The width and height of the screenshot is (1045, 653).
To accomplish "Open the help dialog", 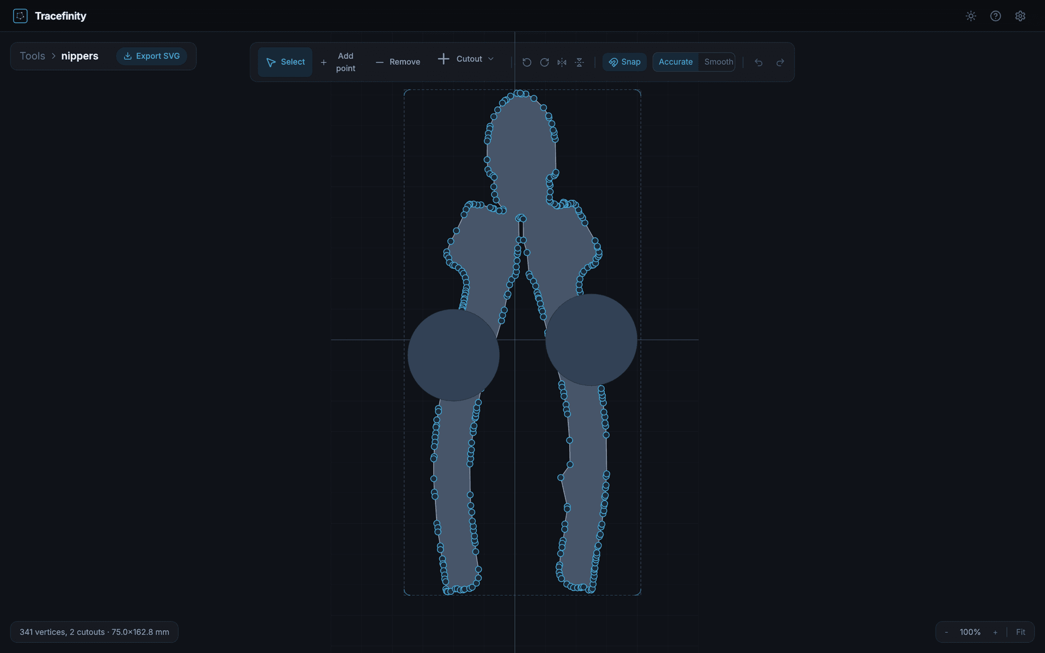I will click(995, 16).
